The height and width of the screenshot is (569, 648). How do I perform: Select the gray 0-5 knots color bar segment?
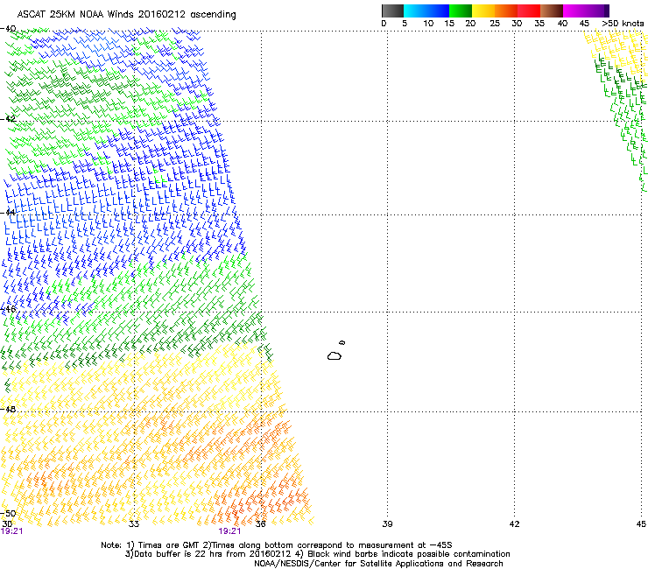pyautogui.click(x=392, y=11)
